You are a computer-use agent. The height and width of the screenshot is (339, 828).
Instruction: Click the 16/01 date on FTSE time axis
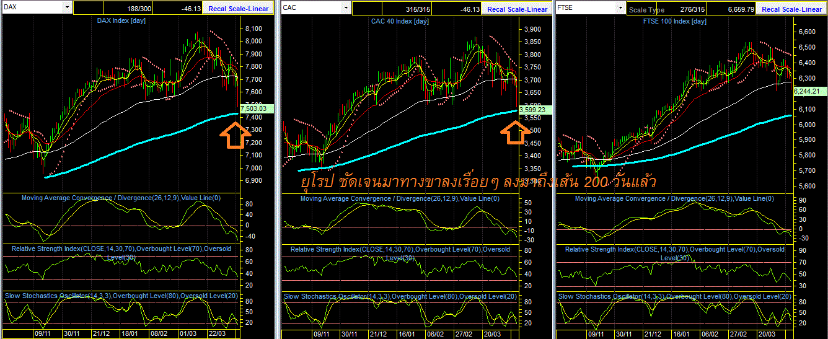(682, 333)
